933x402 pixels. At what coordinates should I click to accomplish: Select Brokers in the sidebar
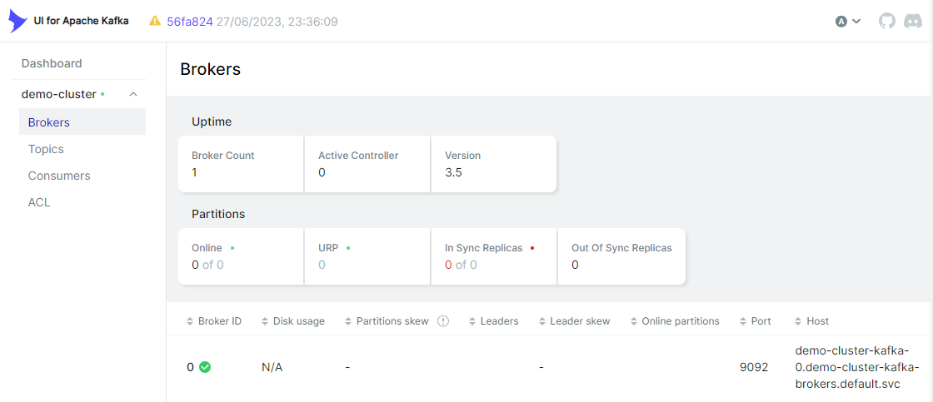tap(49, 122)
